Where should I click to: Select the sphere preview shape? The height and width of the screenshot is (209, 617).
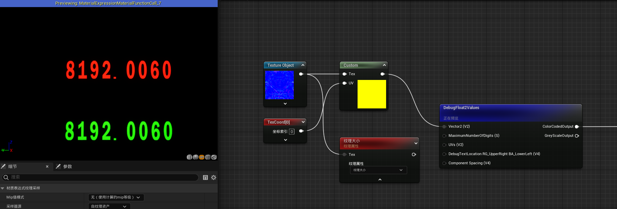tap(196, 157)
